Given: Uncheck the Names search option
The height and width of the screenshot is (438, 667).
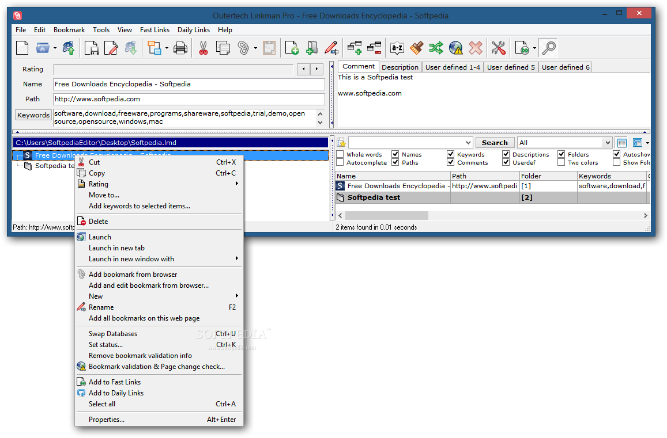Looking at the screenshot, I should pyautogui.click(x=395, y=154).
